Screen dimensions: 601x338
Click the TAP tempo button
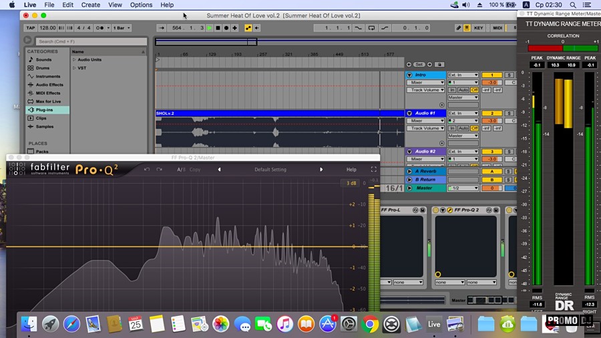pyautogui.click(x=30, y=28)
